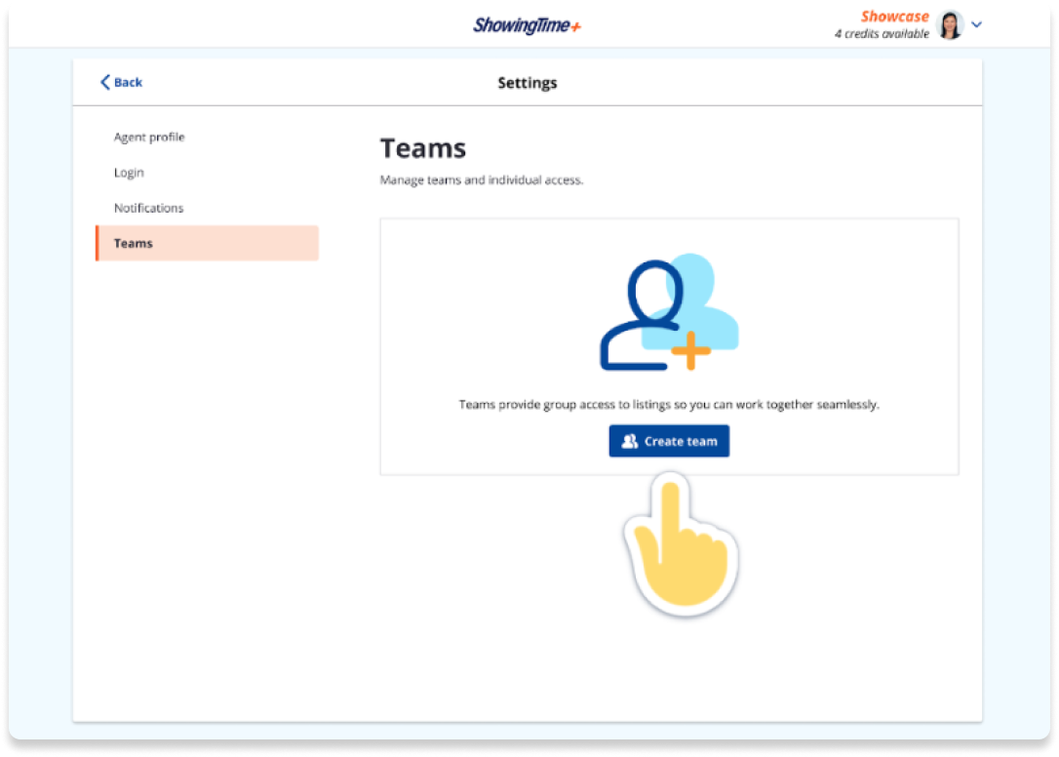Viewport: 1059px width, 757px height.
Task: Select Login in the settings sidebar
Action: tap(129, 173)
